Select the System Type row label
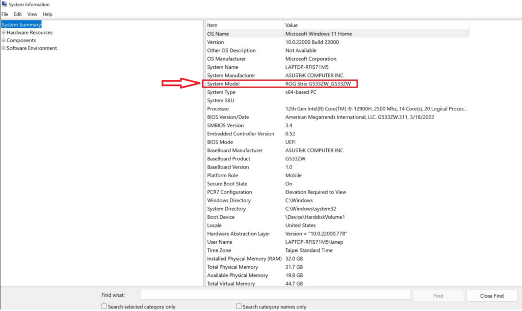Image resolution: width=522 pixels, height=311 pixels. [221, 92]
